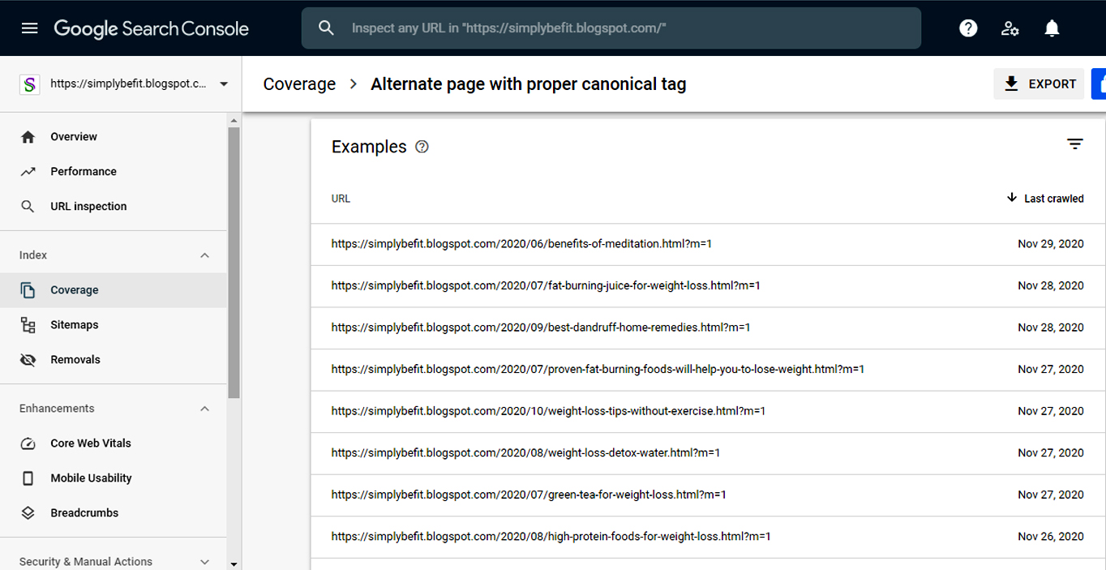
Task: Click the Last crawled sort arrow
Action: point(1012,198)
